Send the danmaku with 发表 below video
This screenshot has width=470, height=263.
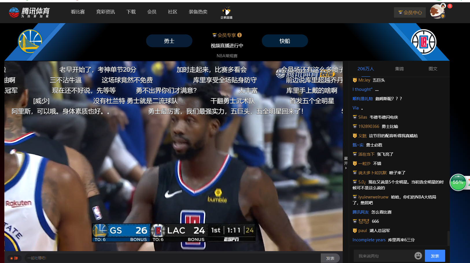pos(330,258)
